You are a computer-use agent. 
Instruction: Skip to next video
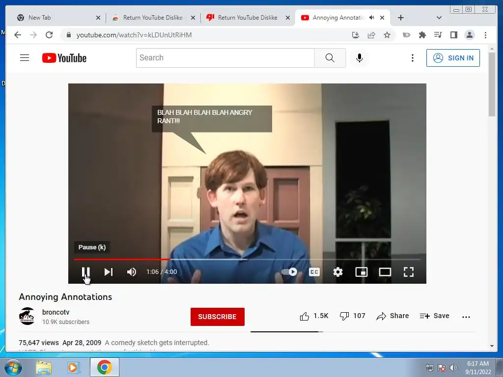[109, 272]
